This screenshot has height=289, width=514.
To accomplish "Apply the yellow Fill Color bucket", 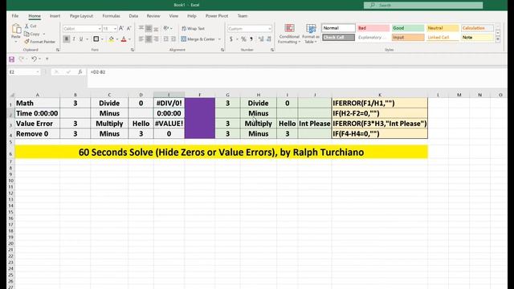I will 112,39.
